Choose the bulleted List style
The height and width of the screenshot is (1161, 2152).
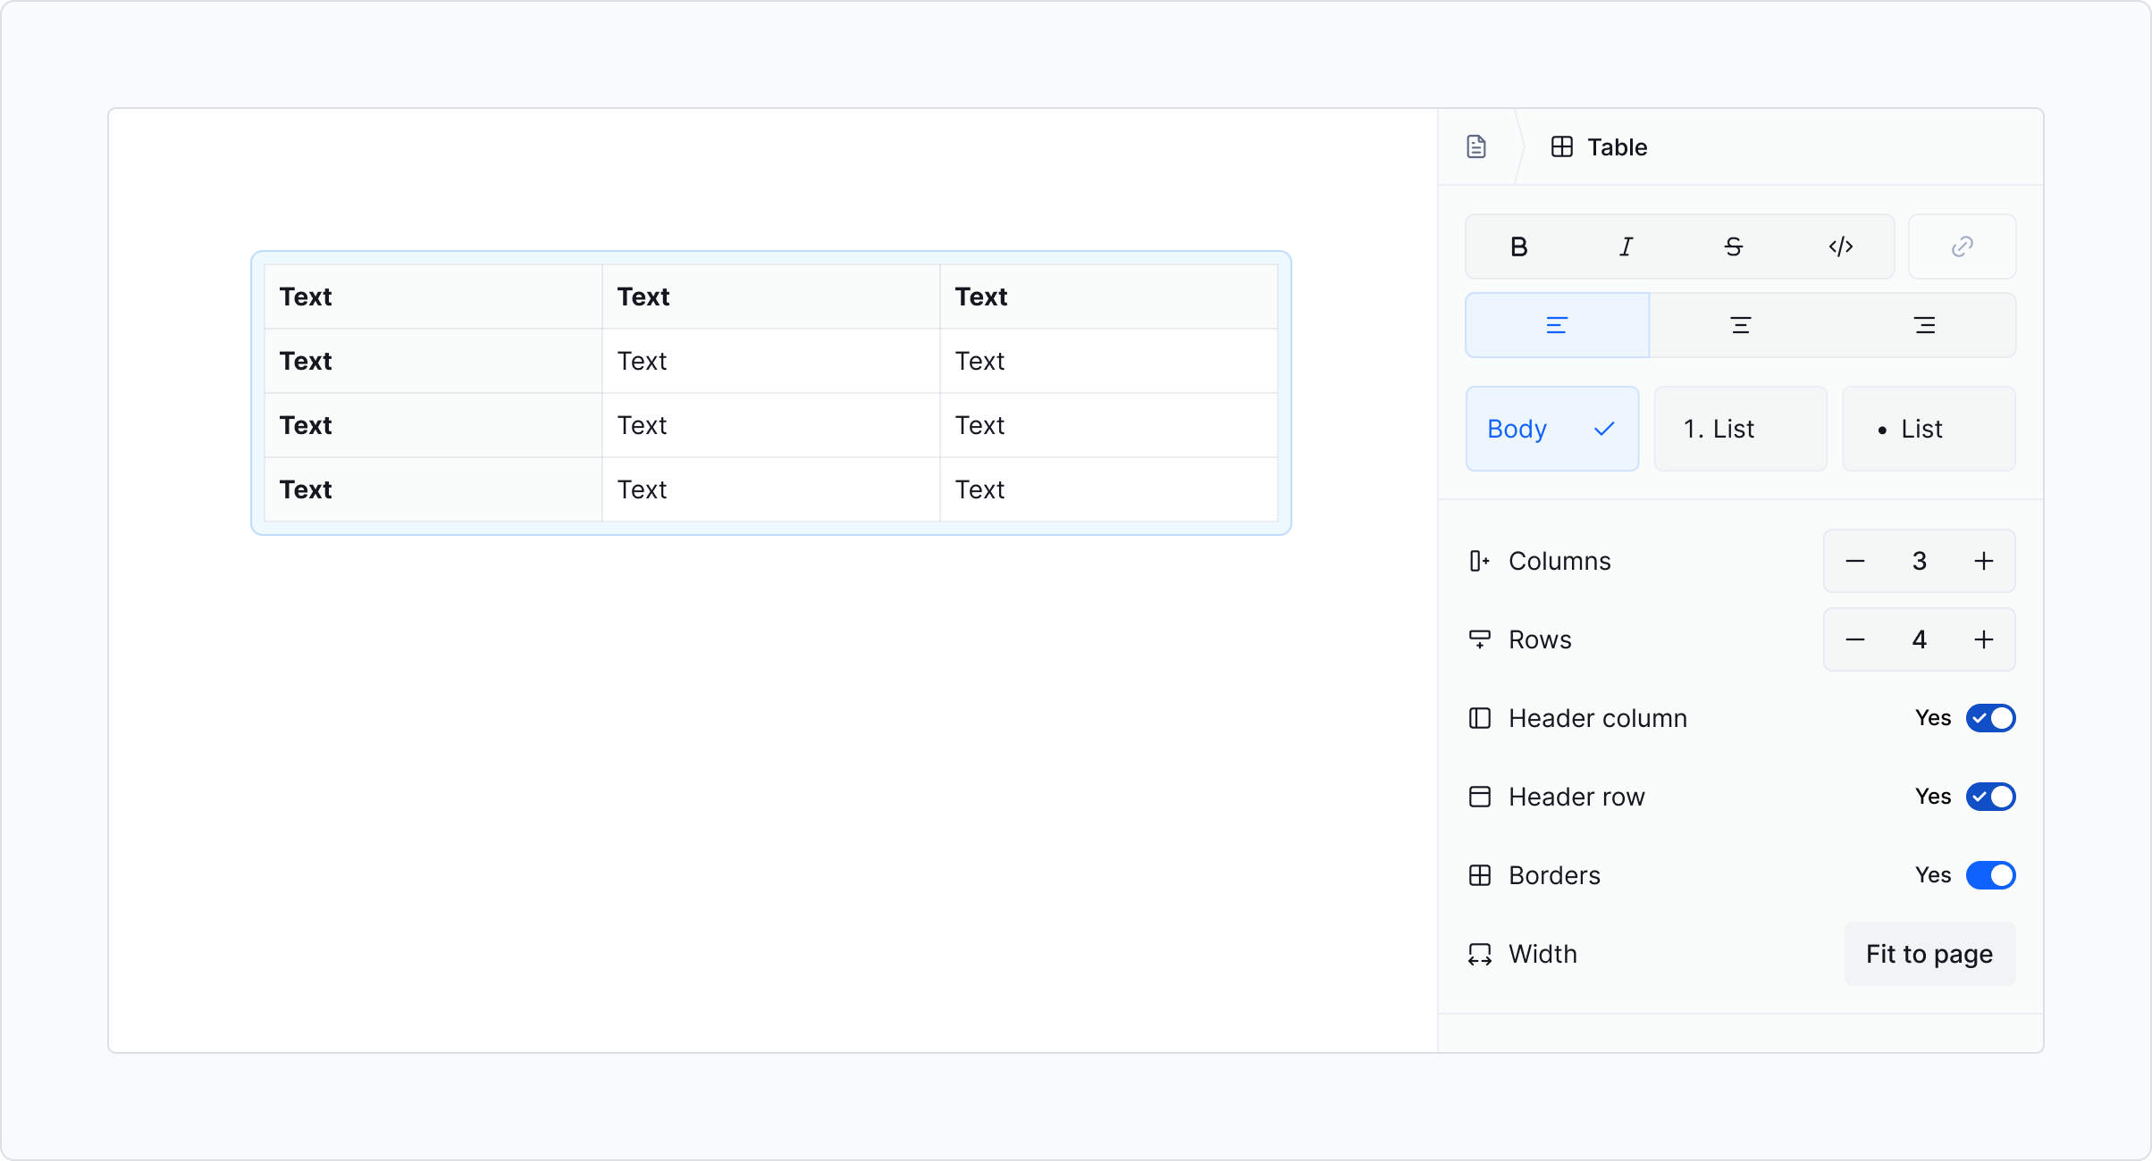[x=1928, y=429]
